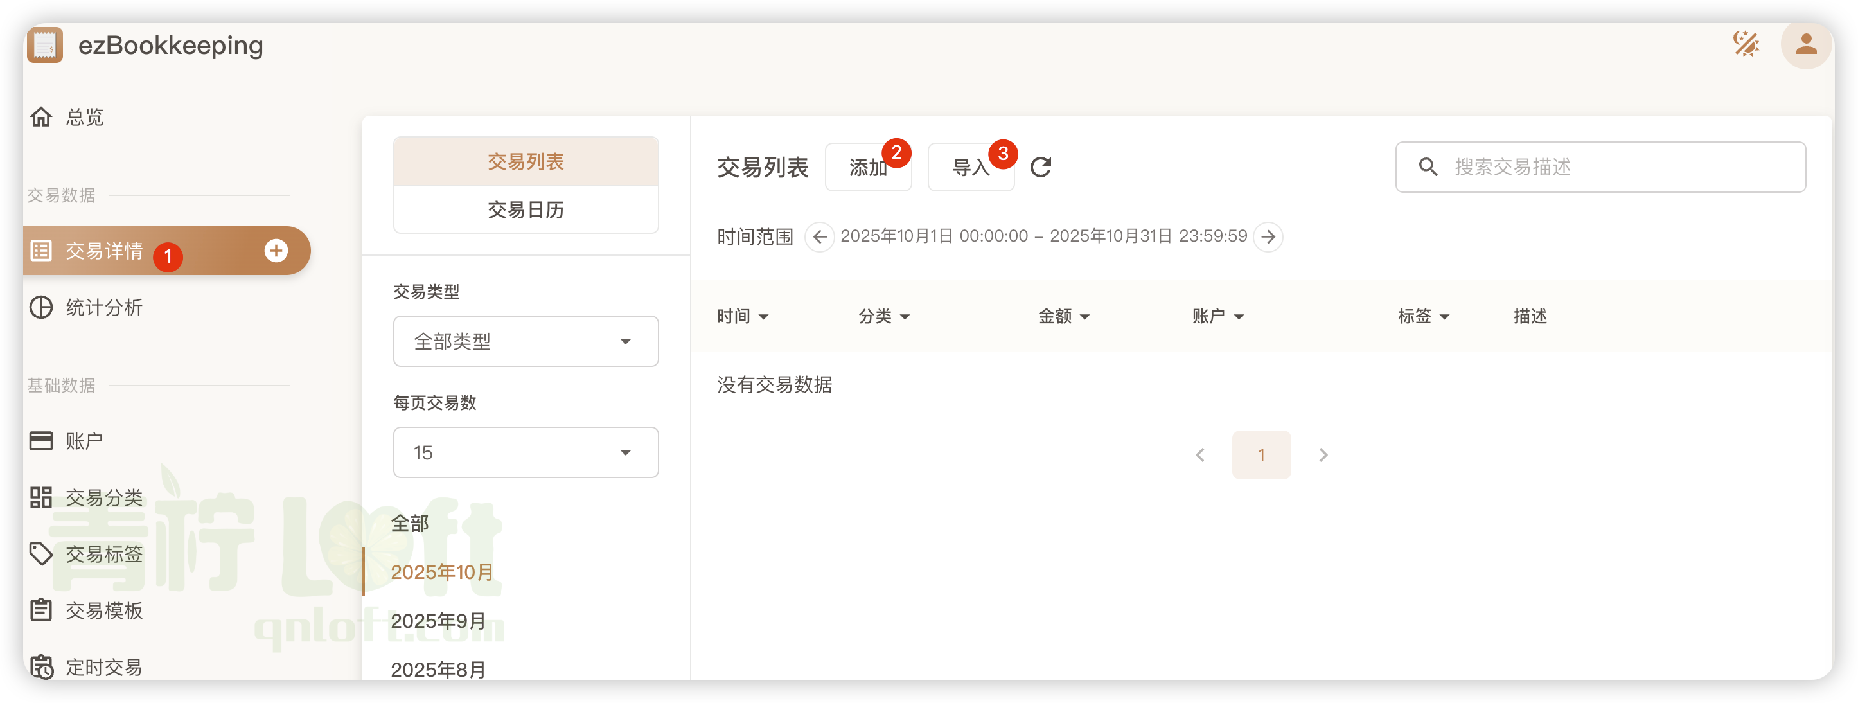Switch to the 交易日历 tab

[x=526, y=210]
